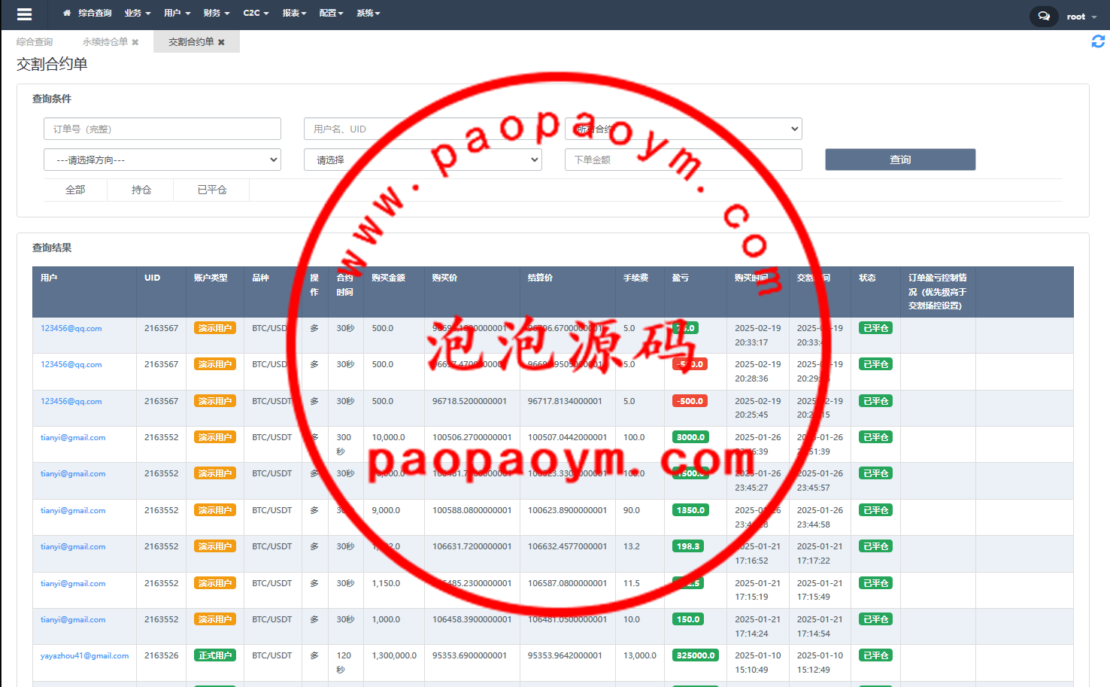Click the 查询 search button
Screen dimensions: 1110x687
pos(900,160)
